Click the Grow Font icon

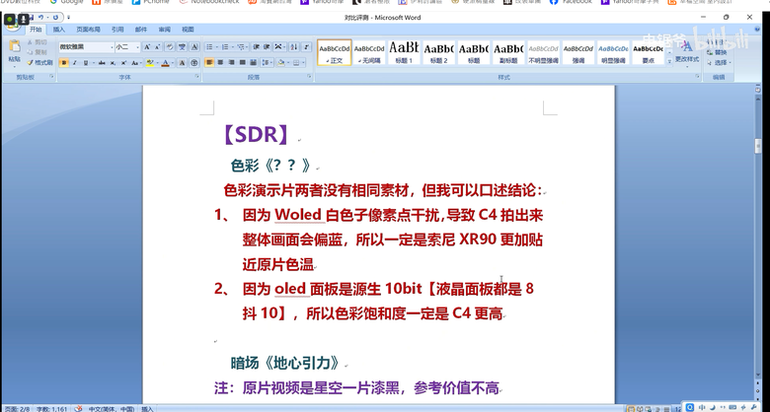tap(147, 47)
